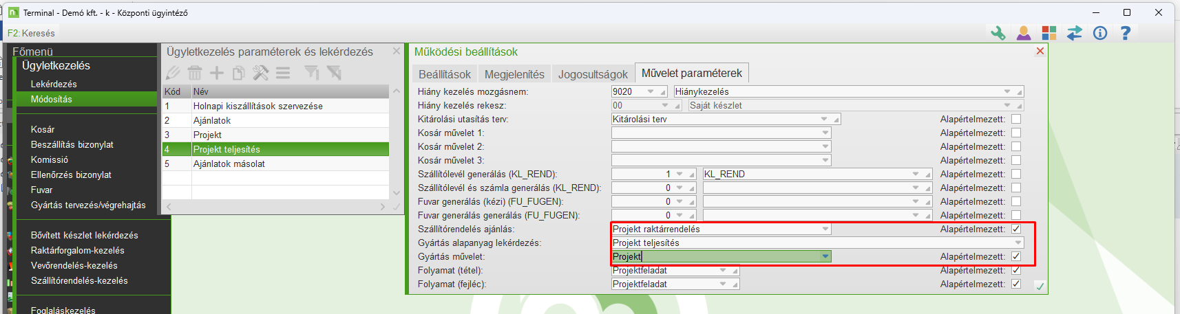Open Kitárolási terv dropdown
The height and width of the screenshot is (314, 1180).
(x=825, y=119)
